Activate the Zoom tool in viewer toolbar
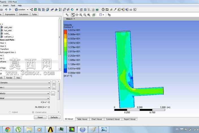The image size is (199, 133). (81, 15)
